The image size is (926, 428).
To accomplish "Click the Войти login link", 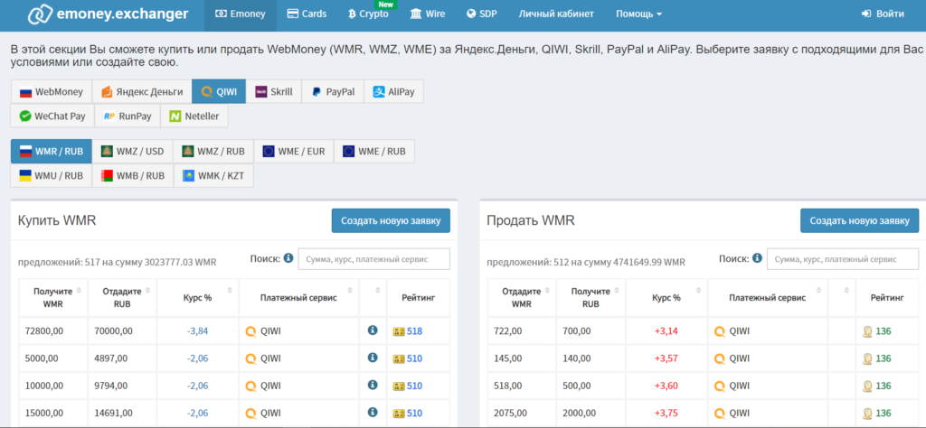I will (x=883, y=14).
